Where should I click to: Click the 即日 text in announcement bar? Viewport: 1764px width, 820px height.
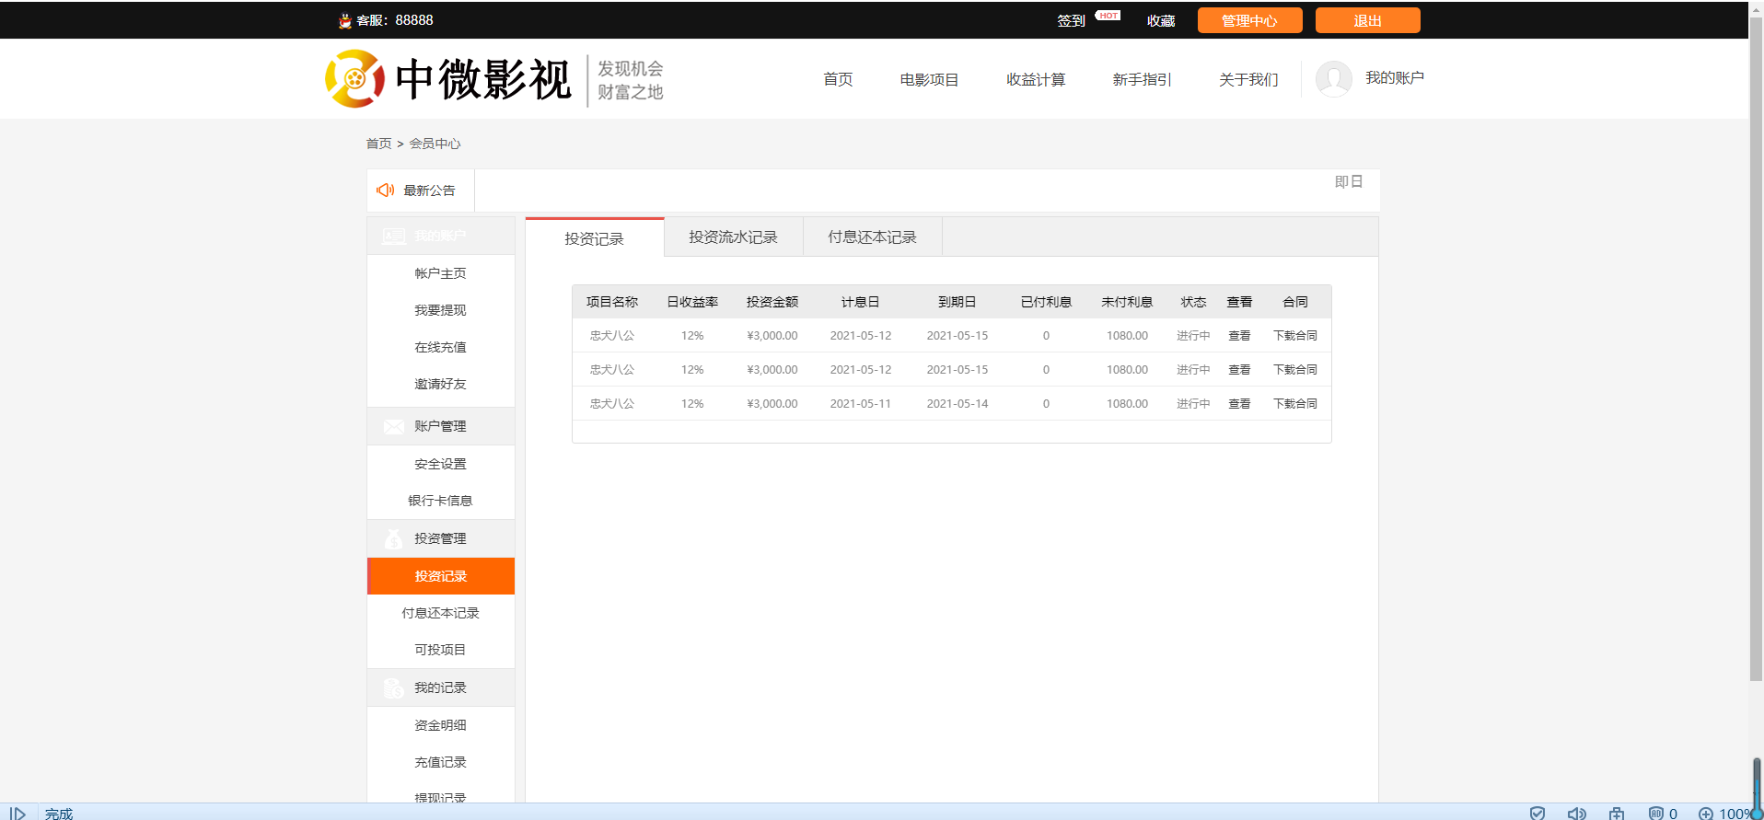pos(1349,182)
